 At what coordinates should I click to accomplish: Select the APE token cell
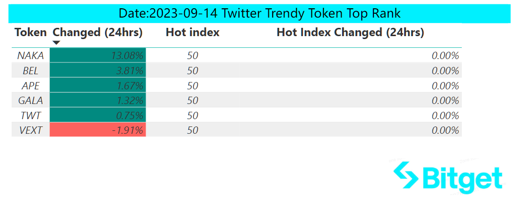point(31,85)
